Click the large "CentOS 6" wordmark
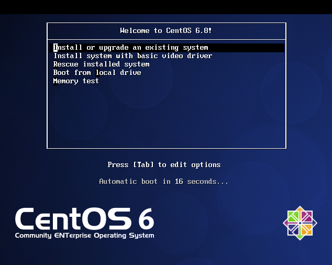Image resolution: width=332 pixels, height=265 pixels. click(x=84, y=219)
